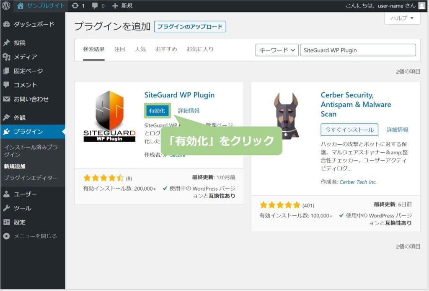Open the プラグインエディター submenu item

click(x=31, y=178)
